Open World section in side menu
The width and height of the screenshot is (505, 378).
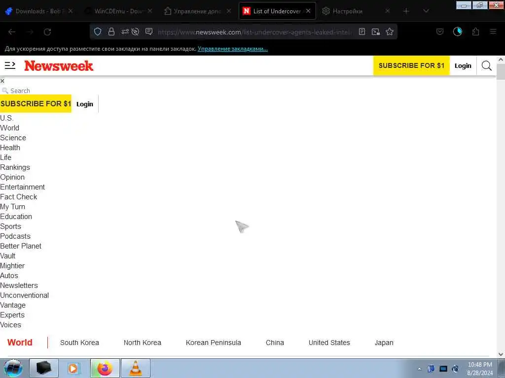pyautogui.click(x=10, y=128)
